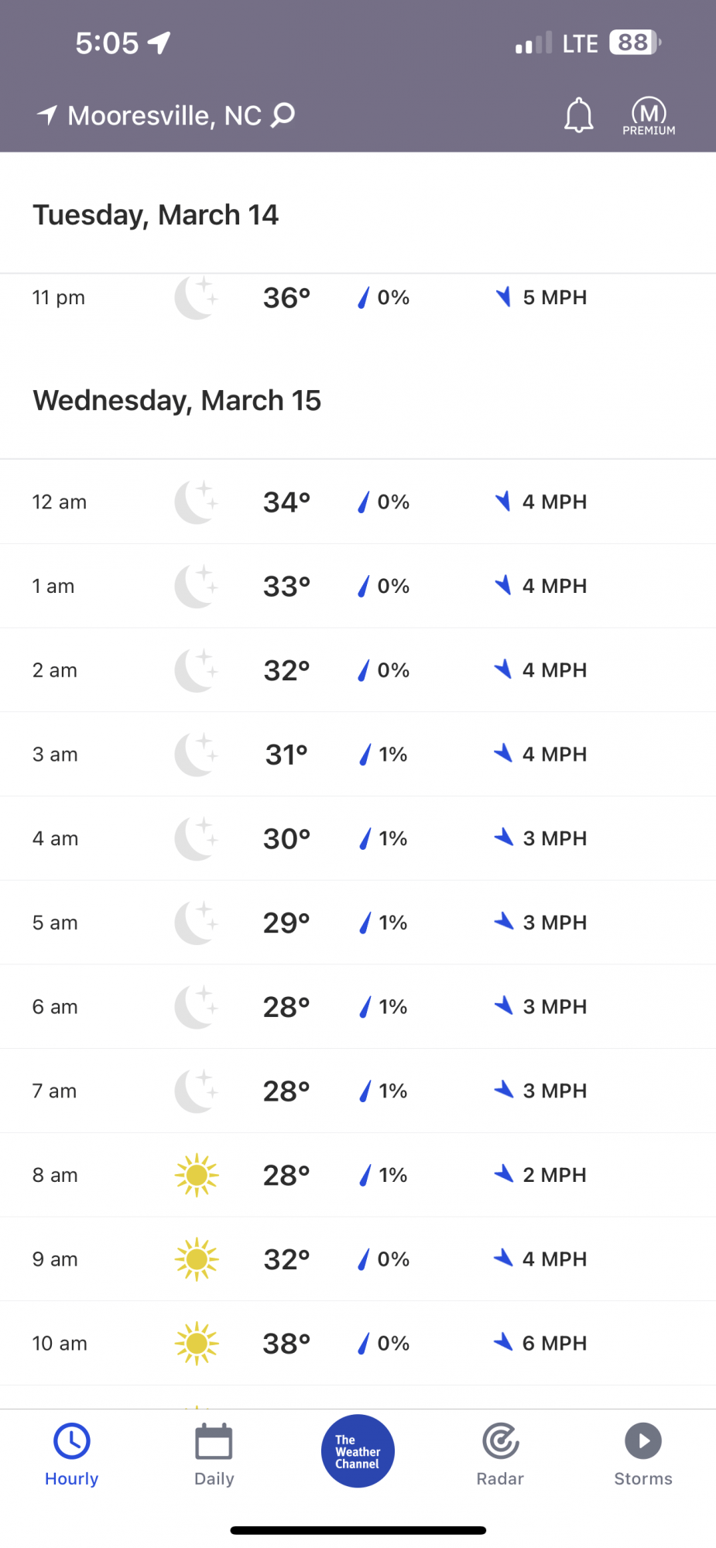This screenshot has width=716, height=1548.
Task: Open the Premium membership icon
Action: (x=649, y=116)
